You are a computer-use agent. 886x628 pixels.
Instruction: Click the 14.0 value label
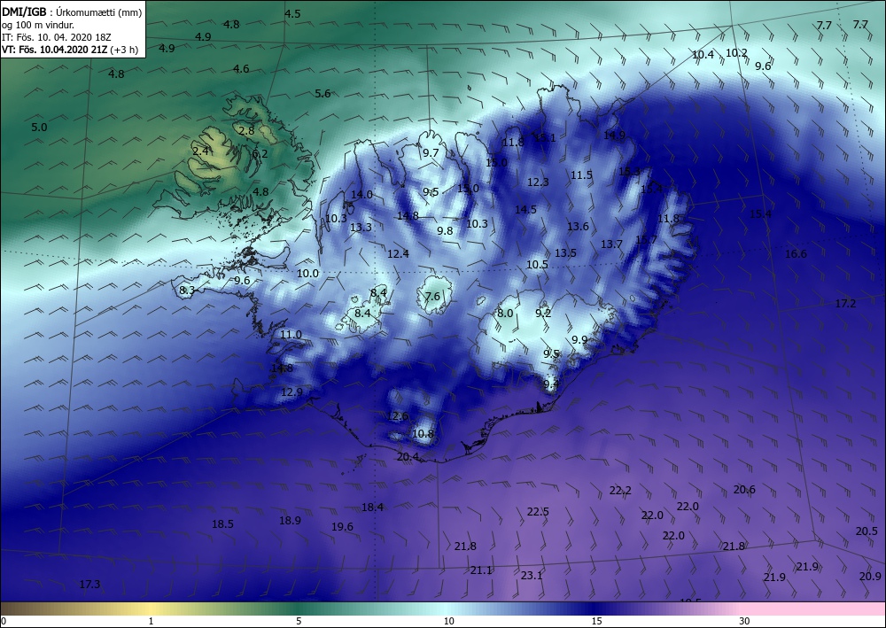point(361,194)
